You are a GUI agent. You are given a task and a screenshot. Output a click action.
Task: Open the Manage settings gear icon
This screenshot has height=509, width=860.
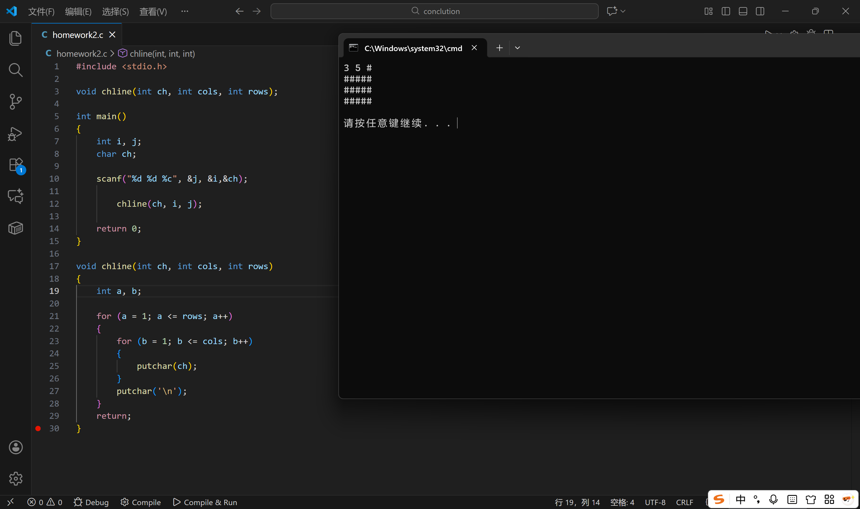16,479
